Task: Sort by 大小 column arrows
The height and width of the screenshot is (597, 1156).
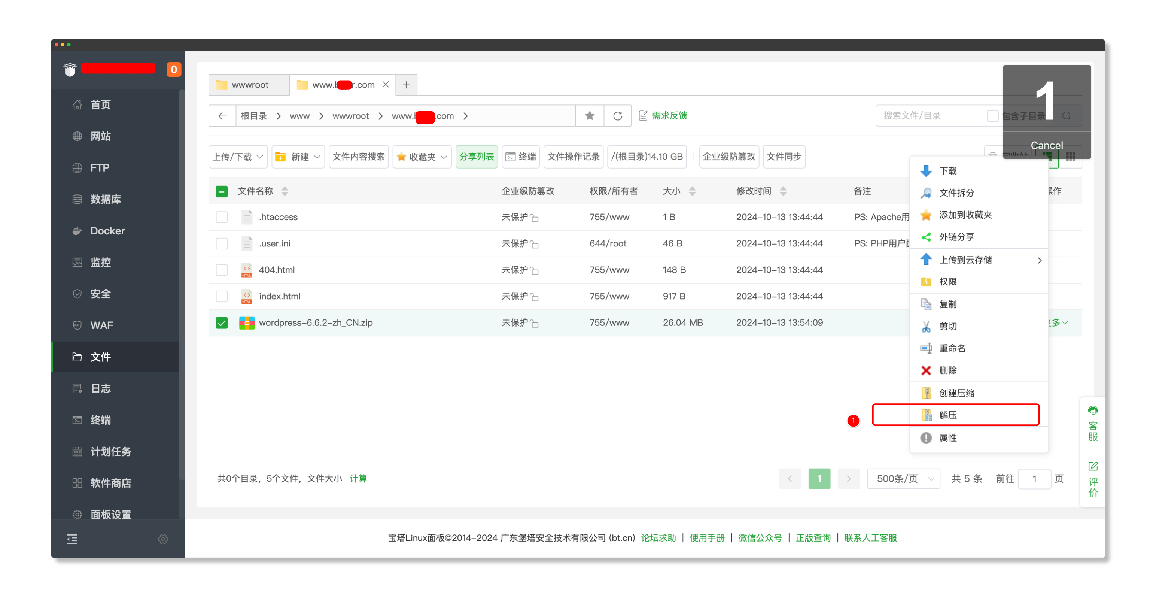Action: 692,191
